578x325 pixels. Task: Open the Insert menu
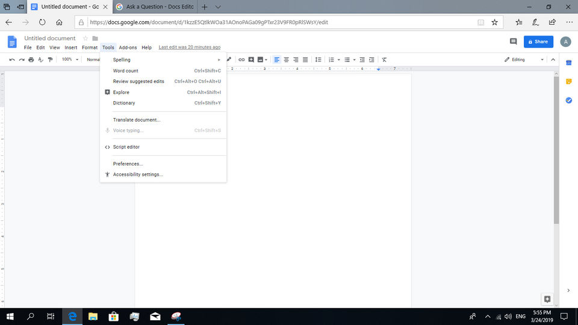71,48
